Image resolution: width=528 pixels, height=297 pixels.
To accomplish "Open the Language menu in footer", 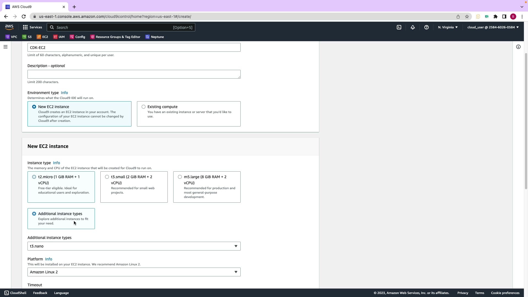I will [61, 293].
